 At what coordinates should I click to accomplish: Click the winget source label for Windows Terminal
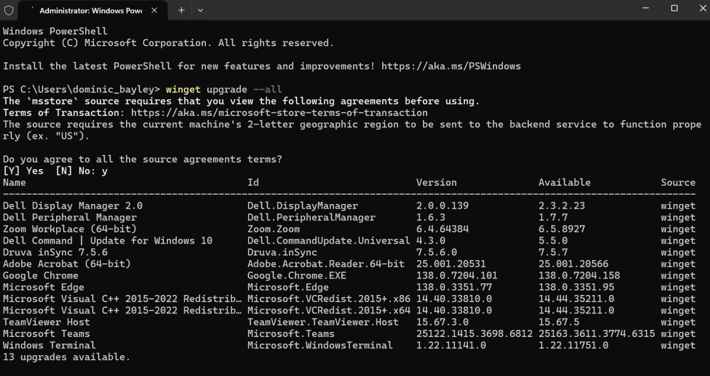pos(677,345)
